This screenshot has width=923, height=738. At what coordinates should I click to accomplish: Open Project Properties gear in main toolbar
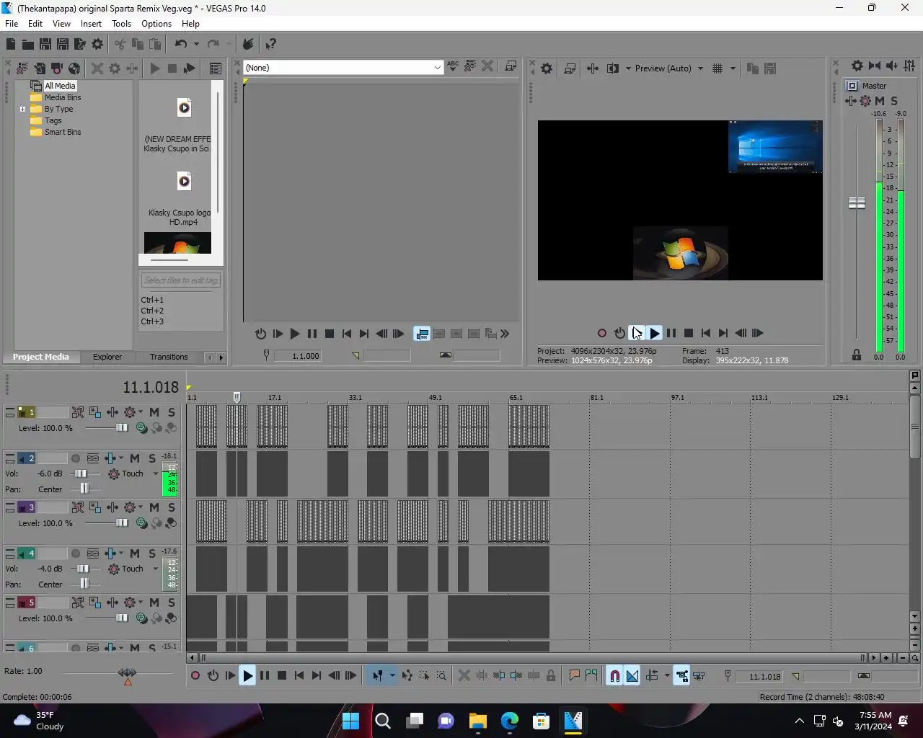point(97,44)
